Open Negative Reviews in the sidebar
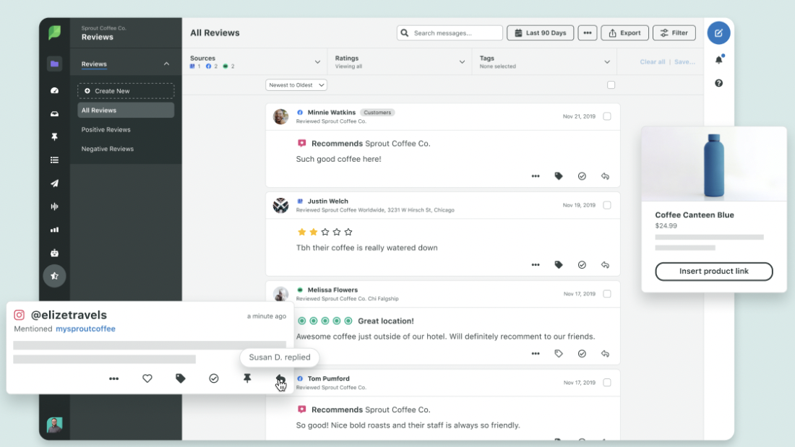 (x=108, y=149)
